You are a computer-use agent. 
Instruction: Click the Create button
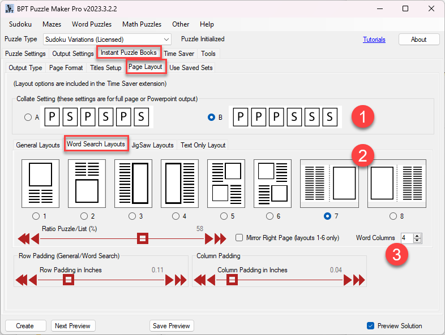pyautogui.click(x=25, y=325)
